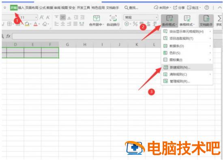Switch to the 视图 tab

click(64, 8)
